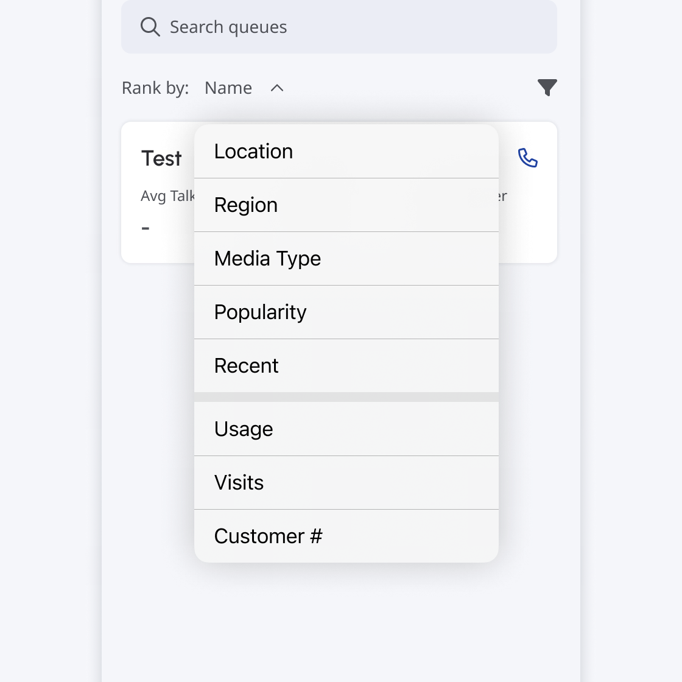The image size is (682, 682).
Task: Open the filter funnel icon
Action: coord(547,88)
